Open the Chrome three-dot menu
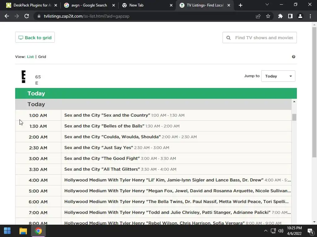This screenshot has height=237, width=317. point(310,16)
